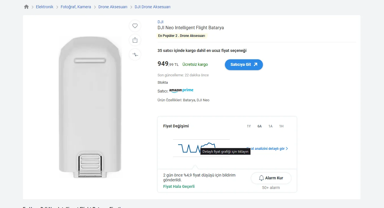
Task: Click the home icon in breadcrumb
Action: point(26,7)
